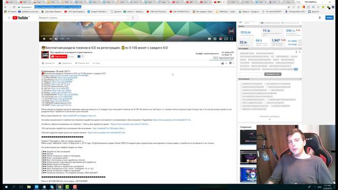This screenshot has height=190, width=338.
Task: Click the gray add-tag button beside input
Action: coord(273,74)
